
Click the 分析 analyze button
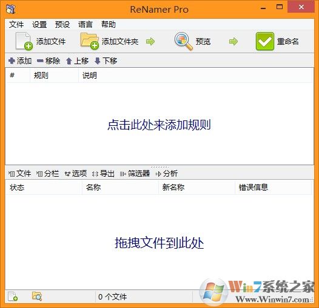(x=167, y=174)
